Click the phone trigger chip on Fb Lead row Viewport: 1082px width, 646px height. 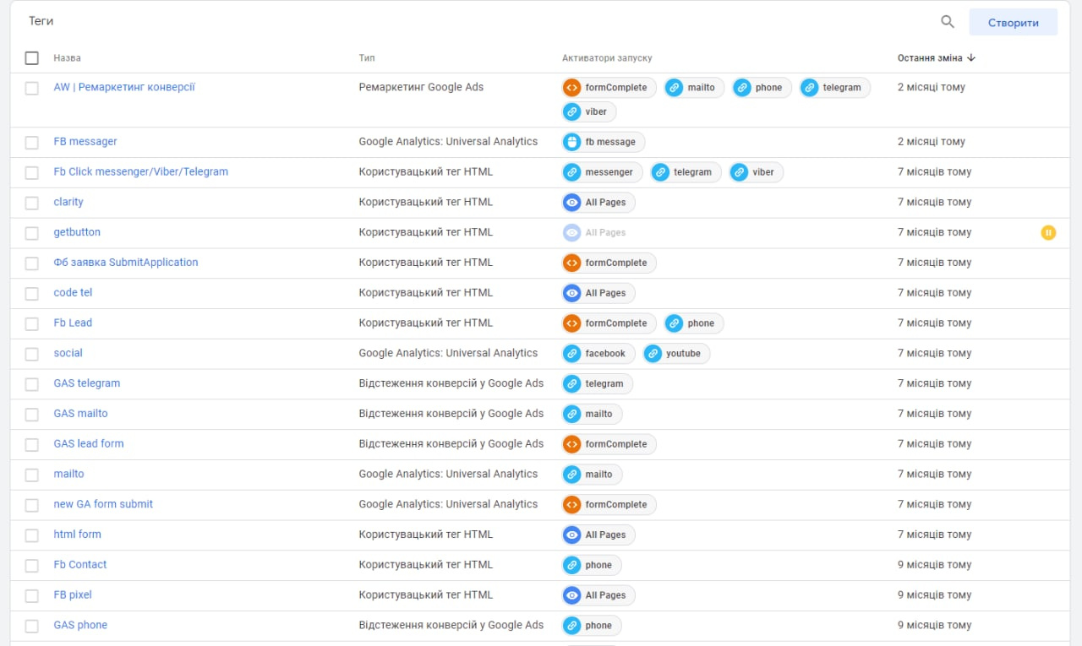(693, 323)
